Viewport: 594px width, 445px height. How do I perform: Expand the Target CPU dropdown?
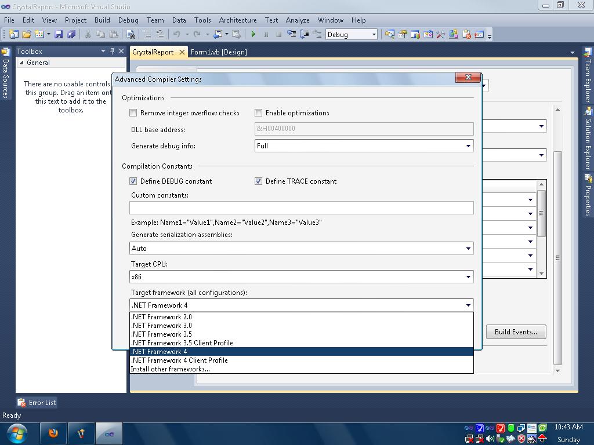point(468,277)
